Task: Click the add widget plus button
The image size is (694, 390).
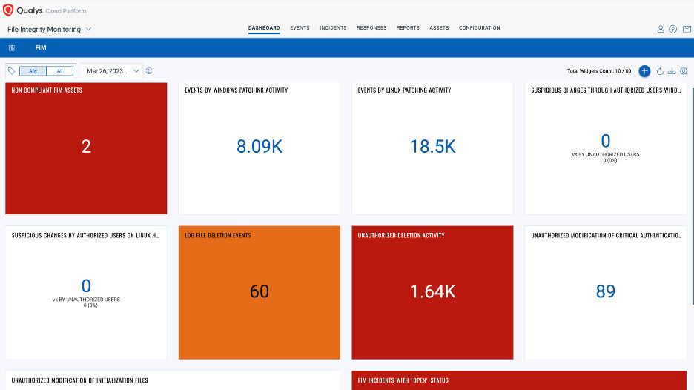Action: pyautogui.click(x=644, y=71)
